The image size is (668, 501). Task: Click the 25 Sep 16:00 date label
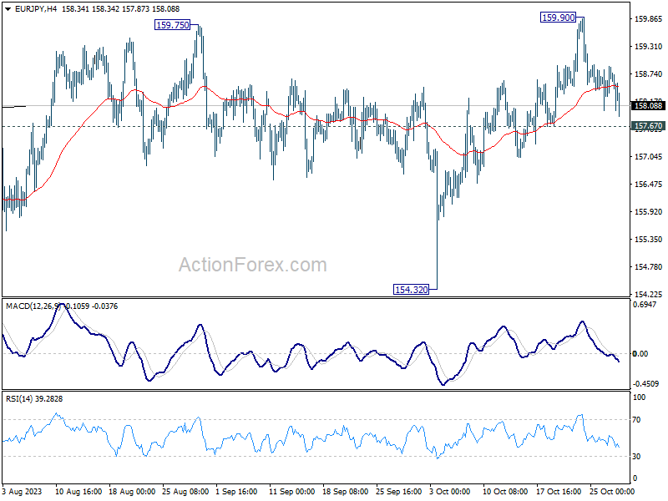(x=399, y=492)
